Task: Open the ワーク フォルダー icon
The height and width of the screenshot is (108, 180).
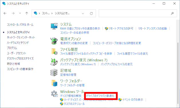Action: click(x=54, y=83)
